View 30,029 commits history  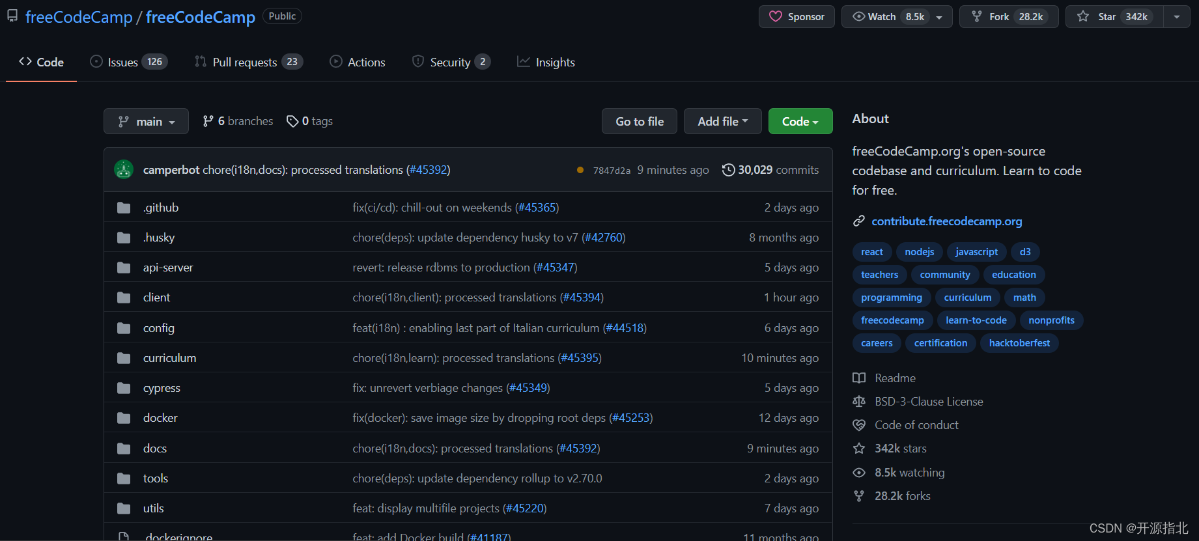pyautogui.click(x=770, y=170)
